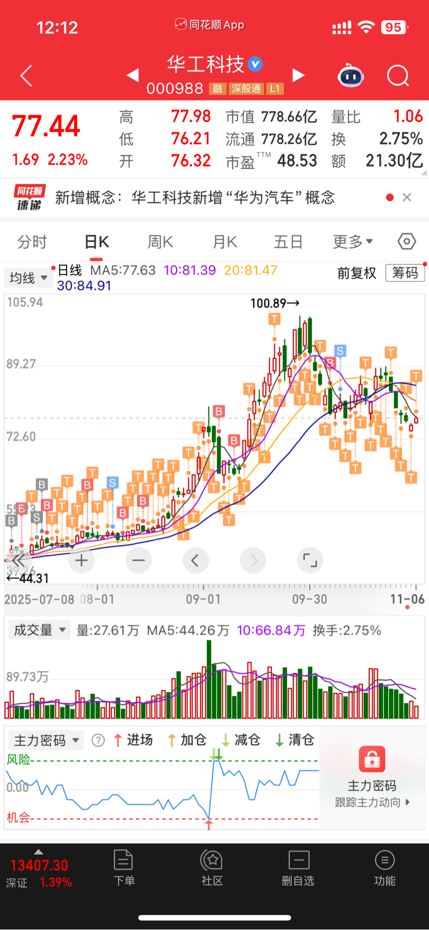
Task: Tap the blue S signal marker near 09-30
Action: click(x=340, y=351)
